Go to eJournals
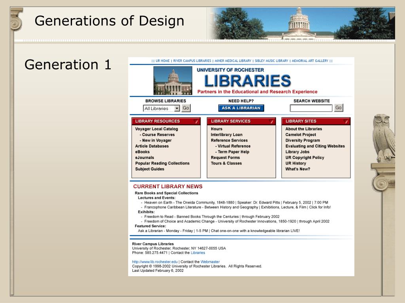 144,157
